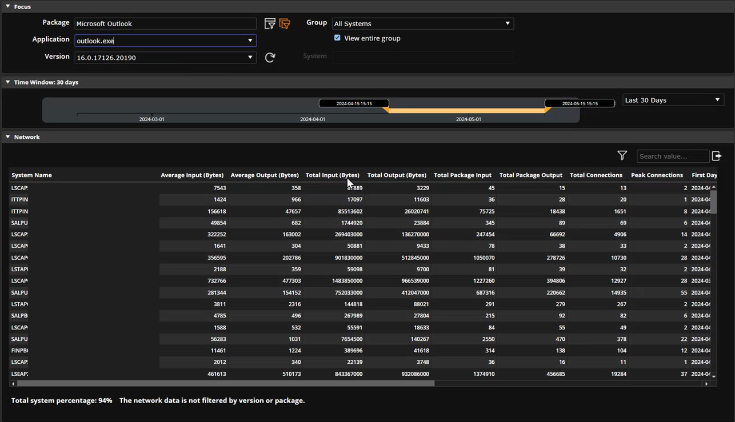
Task: Open the table filter funnel icon
Action: [x=622, y=155]
